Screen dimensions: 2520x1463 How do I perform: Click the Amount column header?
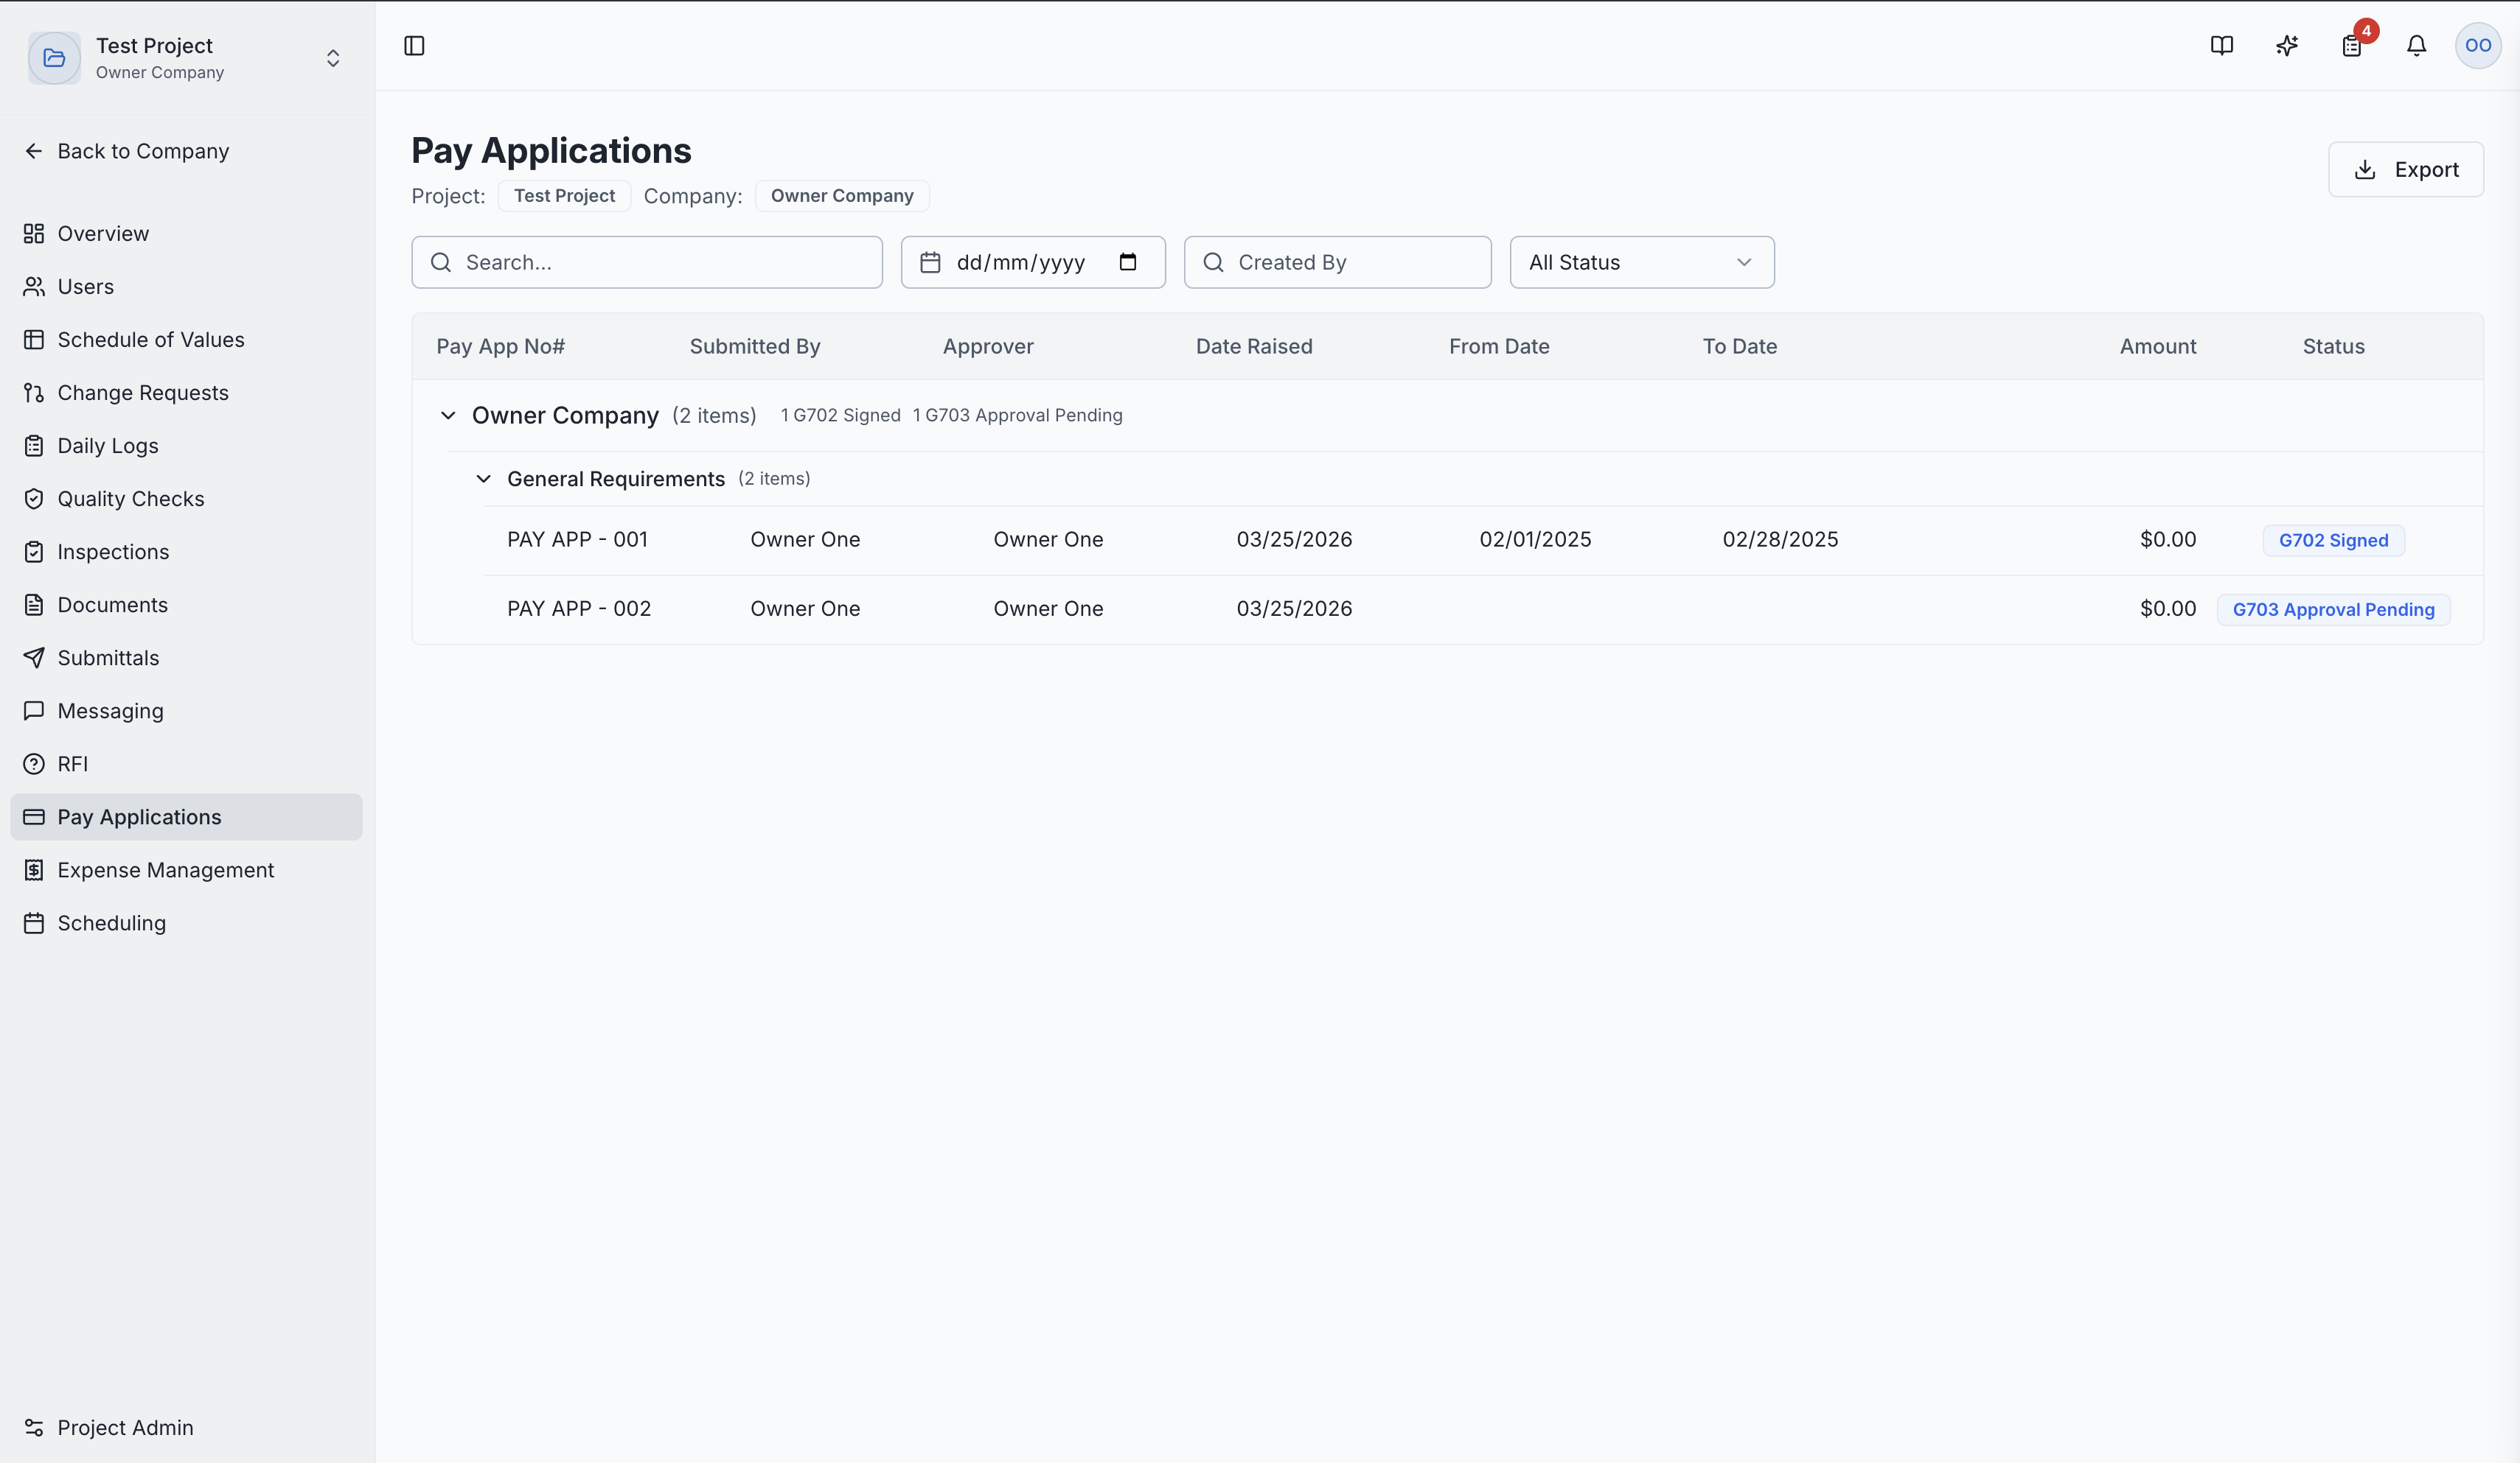[2158, 345]
